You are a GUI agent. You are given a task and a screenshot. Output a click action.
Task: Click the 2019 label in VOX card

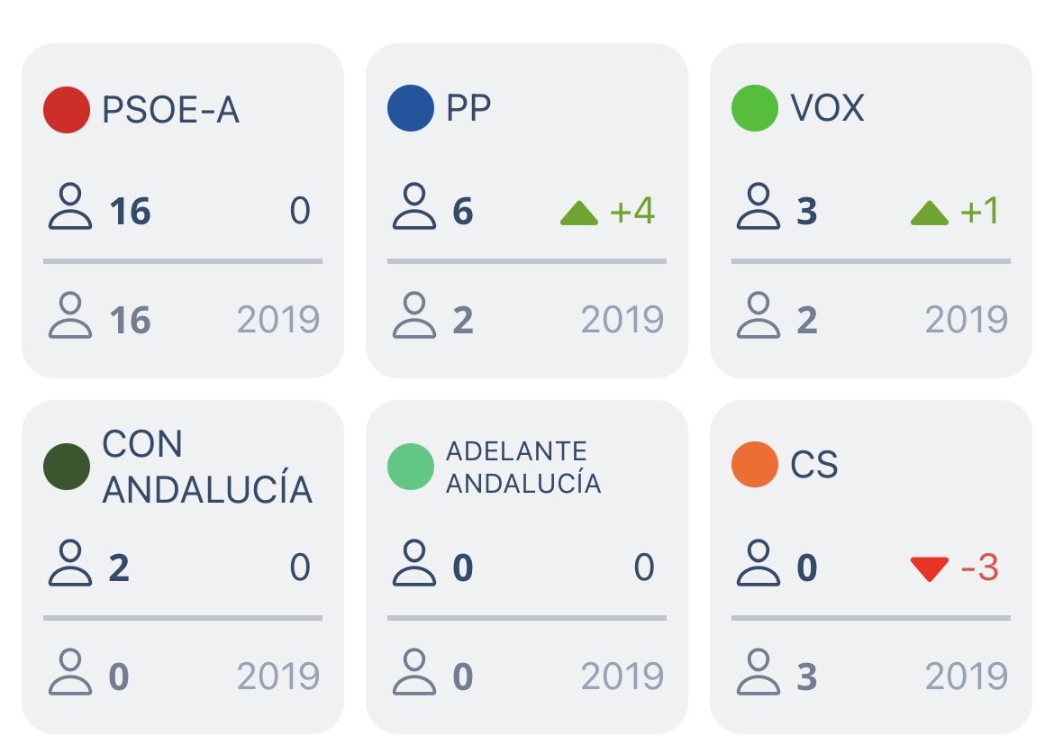point(967,320)
